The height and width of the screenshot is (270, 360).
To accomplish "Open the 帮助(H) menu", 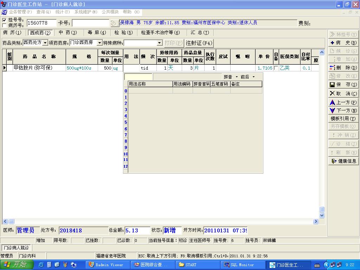I will (131, 12).
